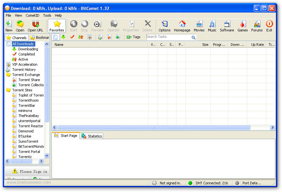
Task: Open the Music channel icon
Action: click(x=212, y=26)
